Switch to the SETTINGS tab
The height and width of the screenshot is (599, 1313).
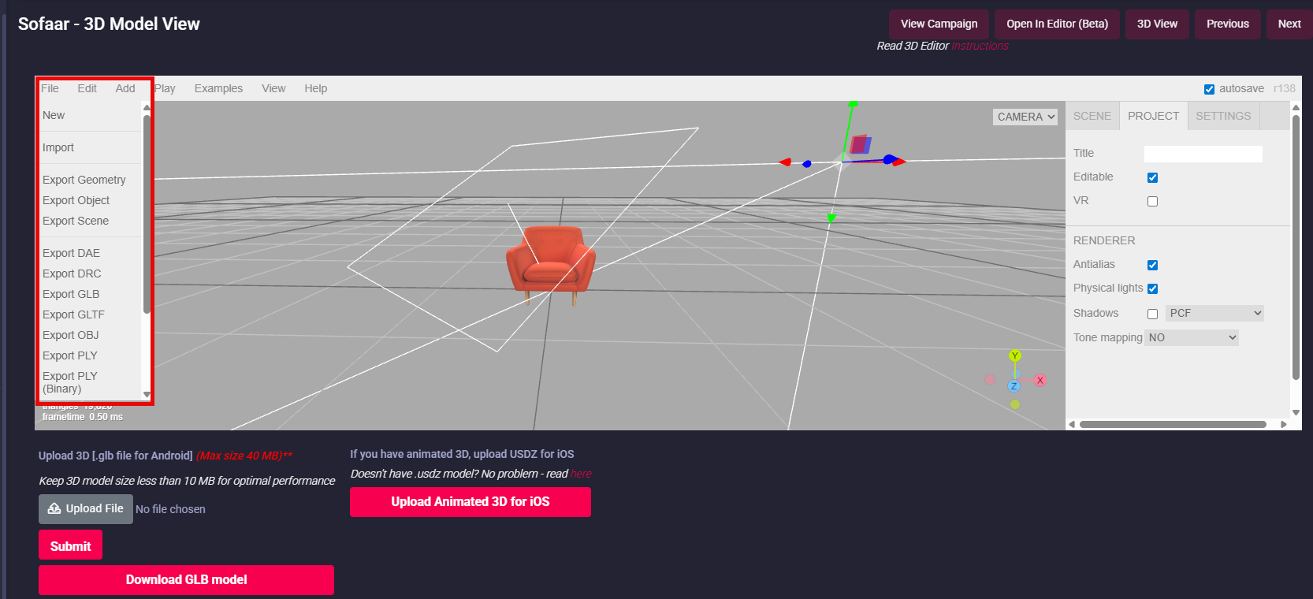(1223, 116)
